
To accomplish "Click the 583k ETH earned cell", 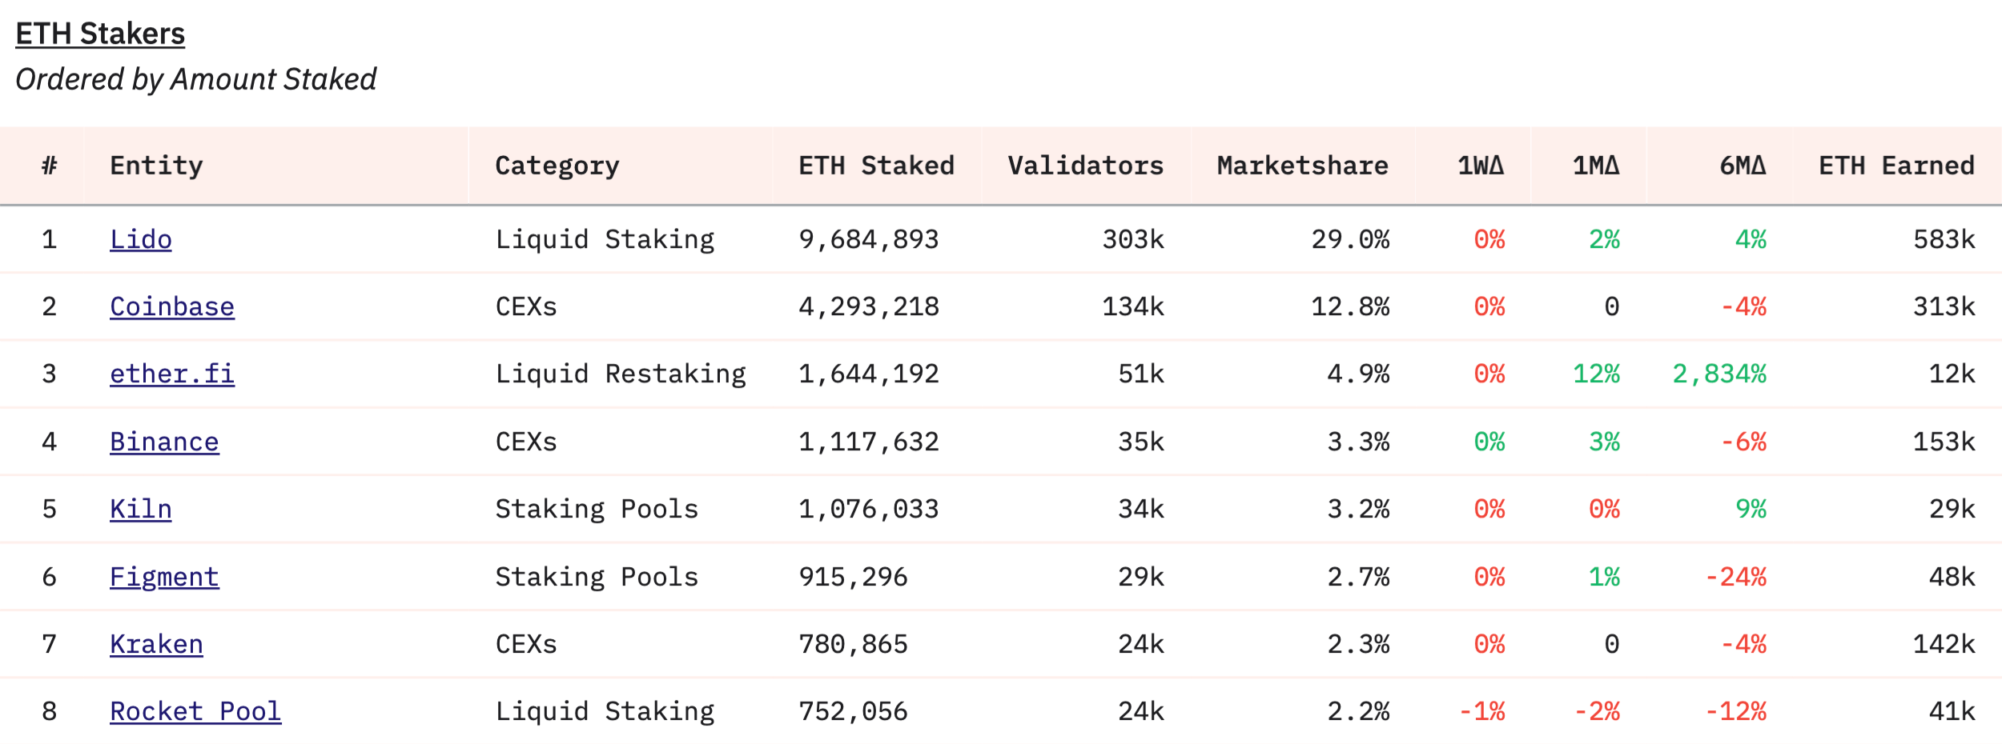I will [x=1944, y=239].
